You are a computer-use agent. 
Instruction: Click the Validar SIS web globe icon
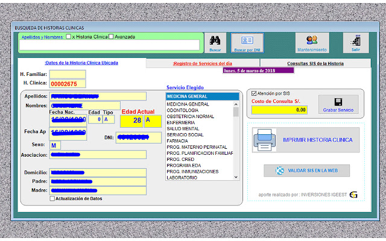280,171
